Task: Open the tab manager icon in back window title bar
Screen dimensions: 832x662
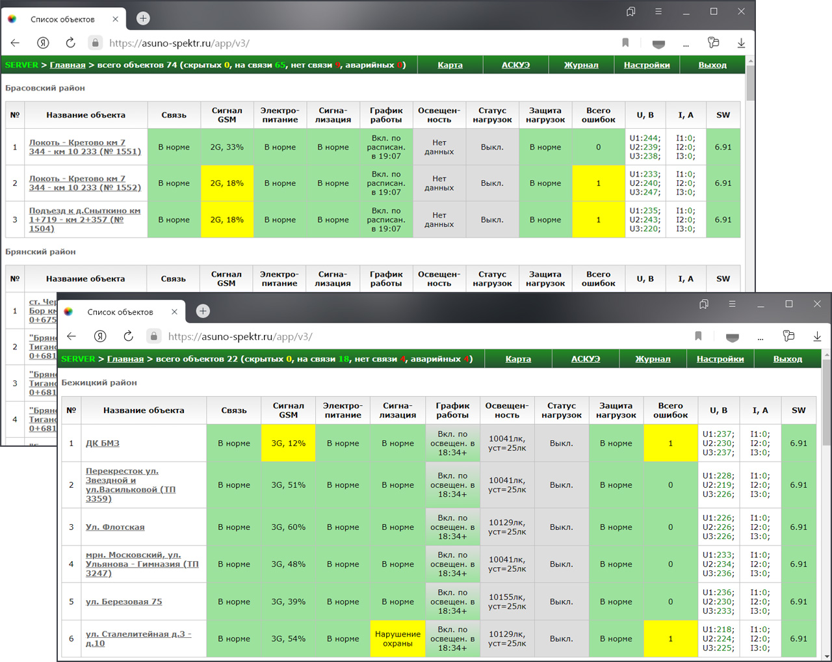Action: pyautogui.click(x=630, y=12)
